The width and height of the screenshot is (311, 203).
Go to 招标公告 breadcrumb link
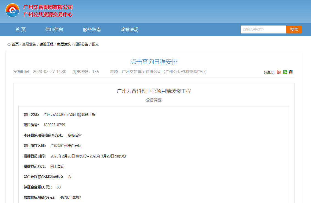81,44
